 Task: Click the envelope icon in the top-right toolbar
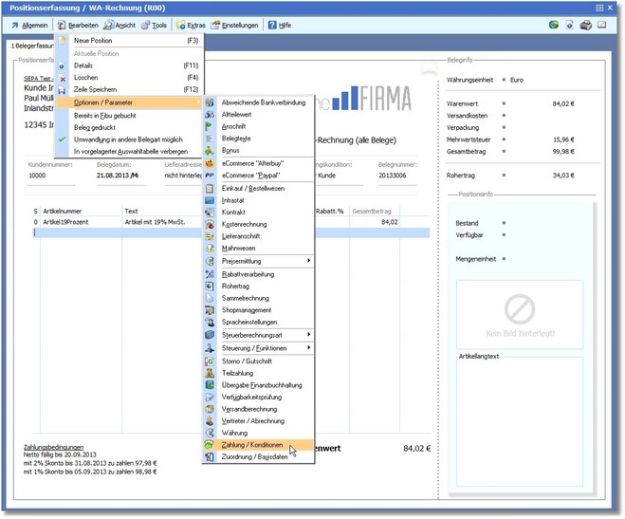coord(600,25)
